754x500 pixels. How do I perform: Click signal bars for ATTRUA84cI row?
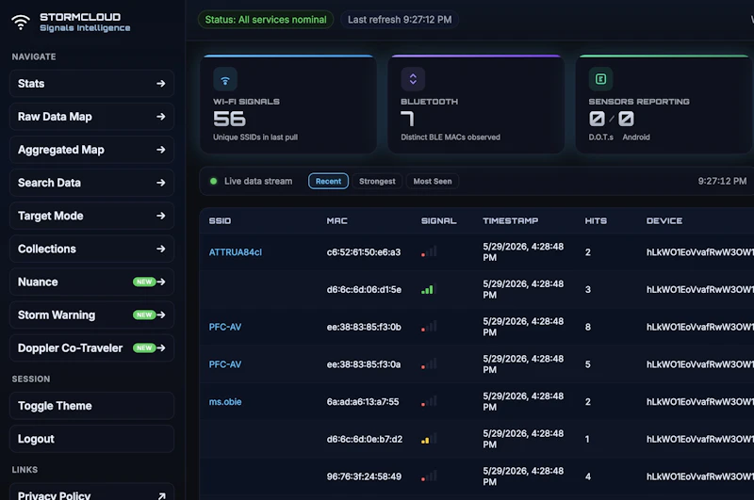click(x=429, y=251)
